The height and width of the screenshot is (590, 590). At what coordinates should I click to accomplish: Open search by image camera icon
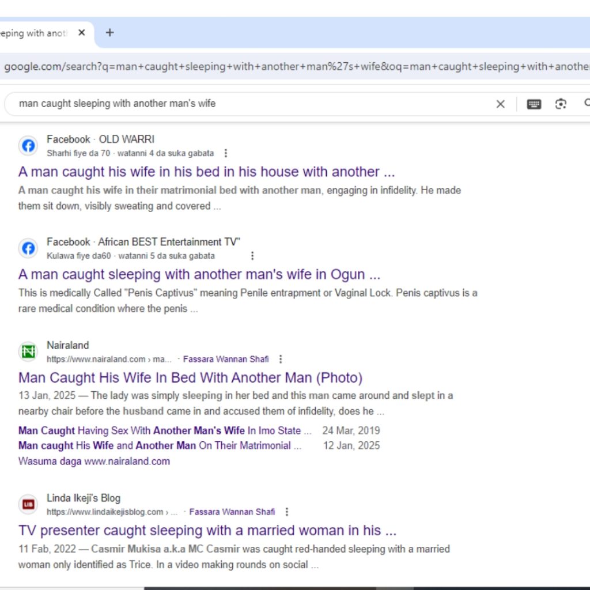pyautogui.click(x=561, y=104)
